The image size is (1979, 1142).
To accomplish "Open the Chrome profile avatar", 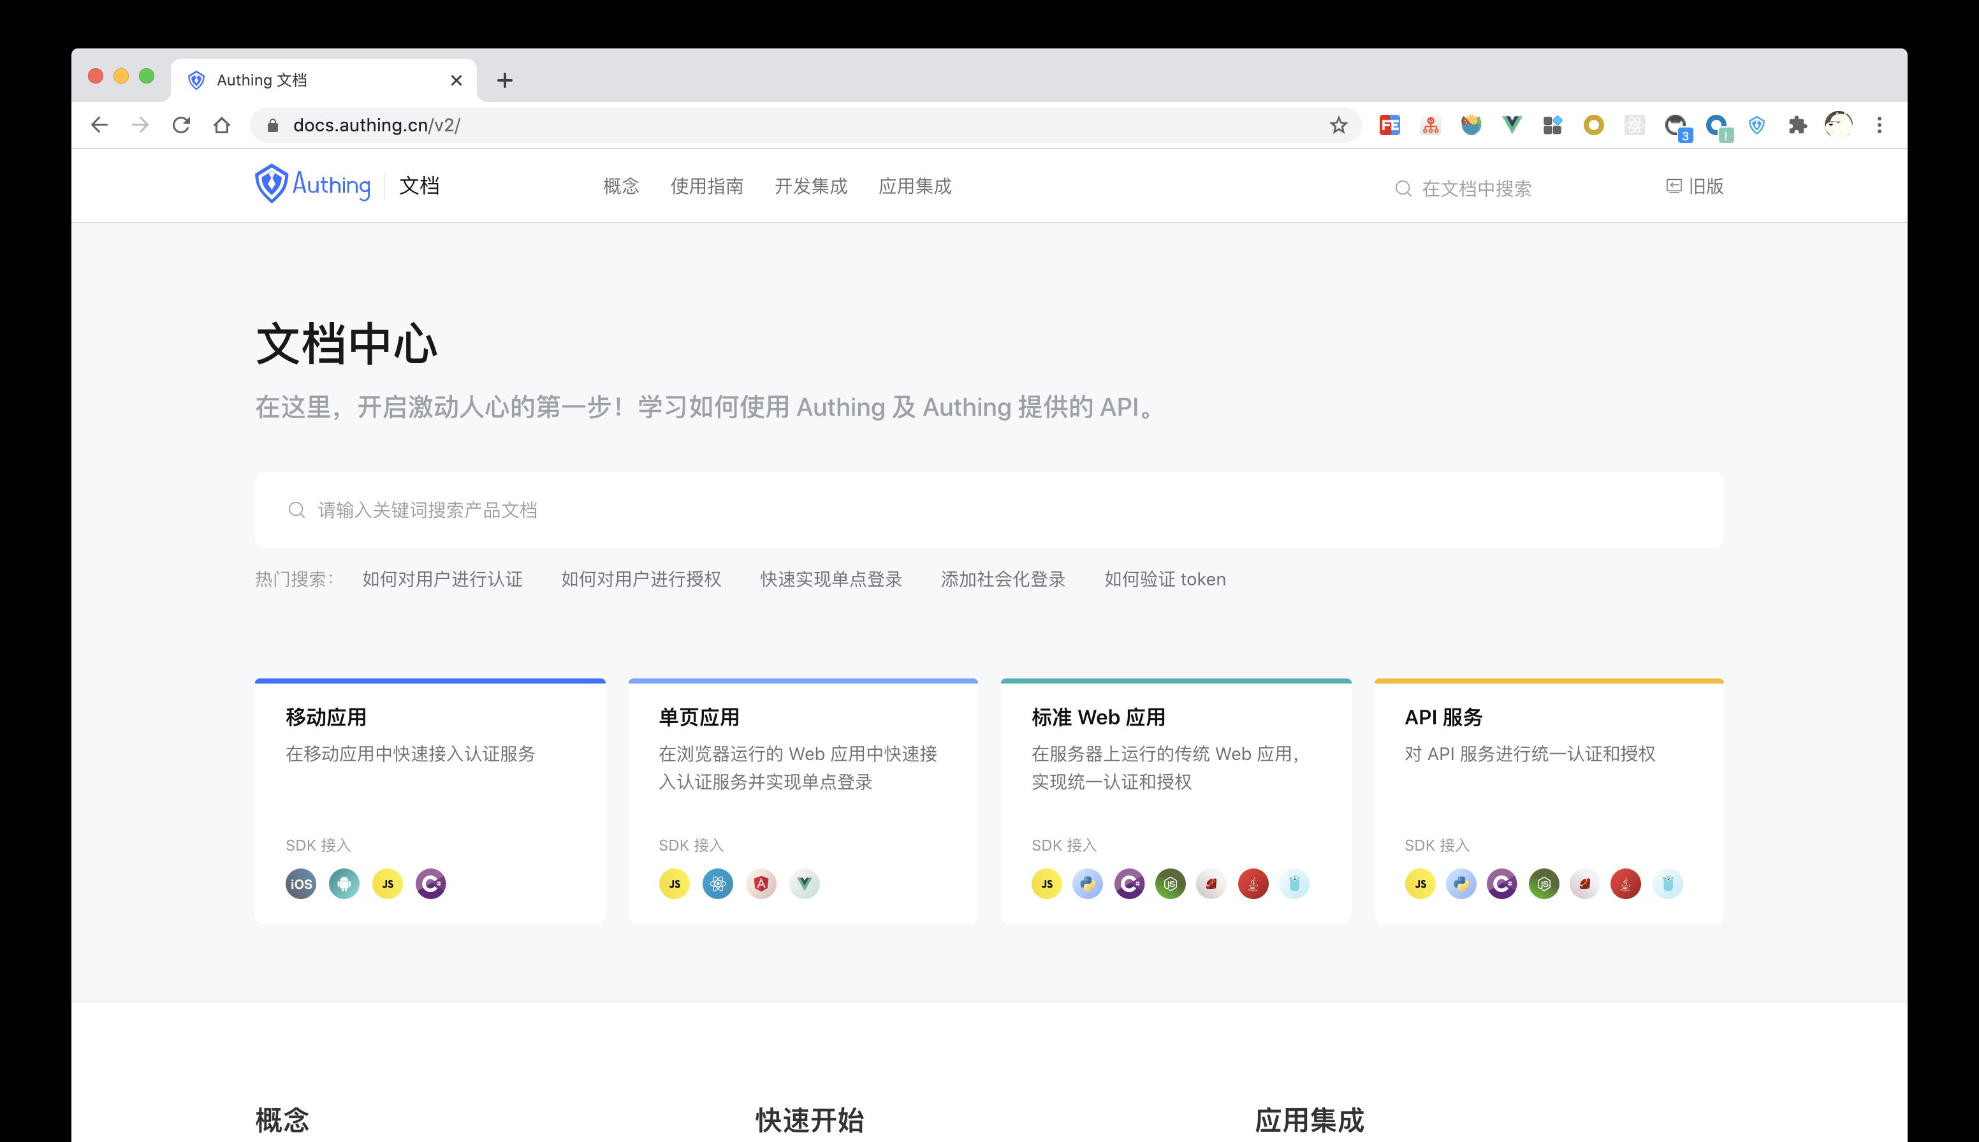I will 1838,125.
